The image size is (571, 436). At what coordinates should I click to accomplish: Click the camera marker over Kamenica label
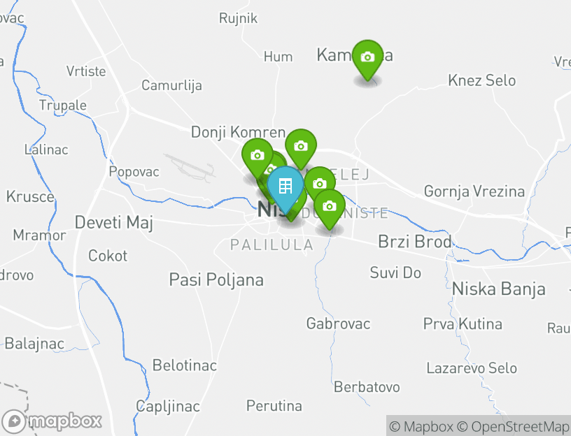(368, 59)
